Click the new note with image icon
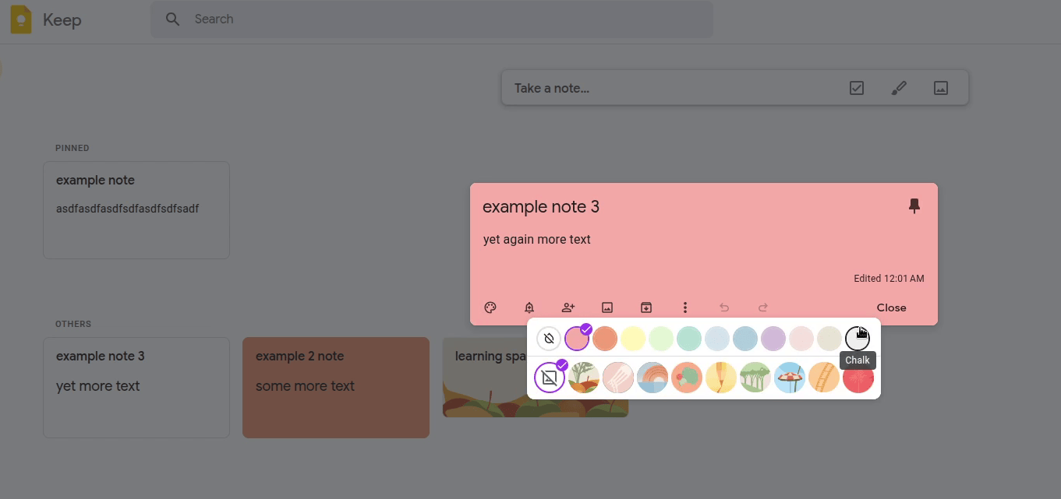This screenshot has width=1061, height=499. tap(941, 88)
